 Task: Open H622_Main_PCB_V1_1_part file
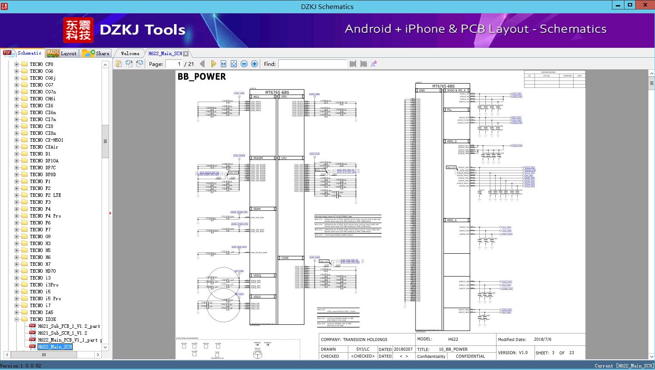70,340
